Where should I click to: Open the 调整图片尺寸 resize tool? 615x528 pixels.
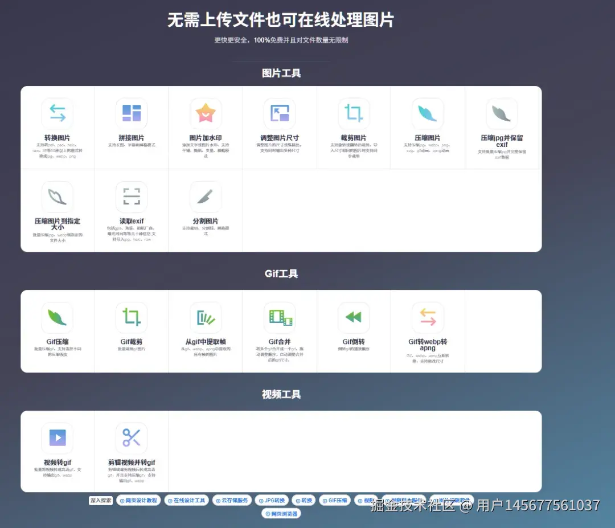coord(280,113)
